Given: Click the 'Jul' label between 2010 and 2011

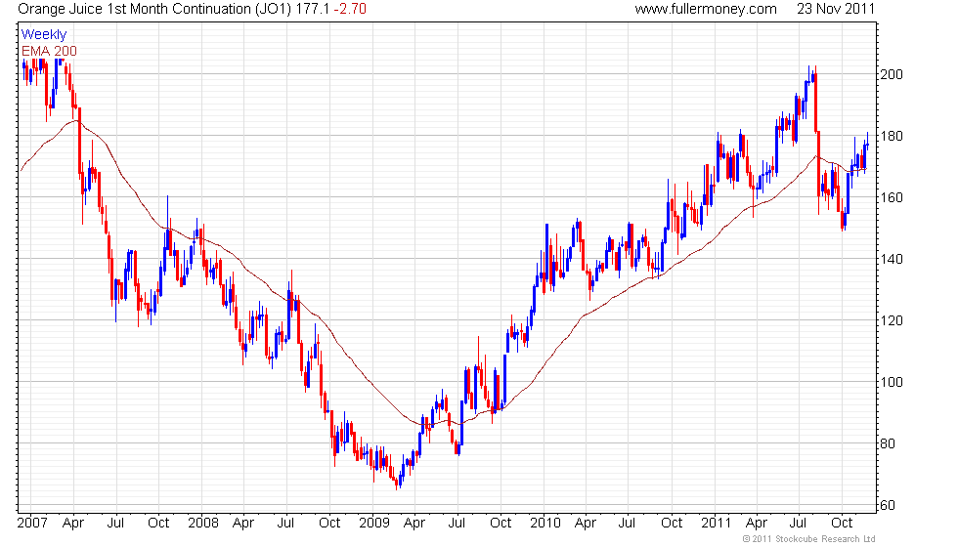Looking at the screenshot, I should [627, 524].
